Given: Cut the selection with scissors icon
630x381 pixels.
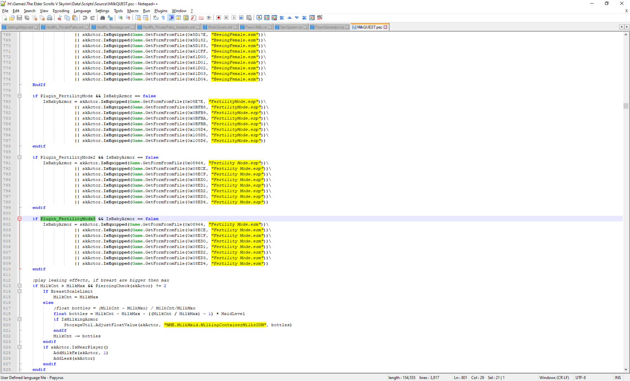Looking at the screenshot, I should tap(60, 18).
